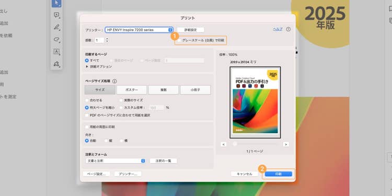This screenshot has height=196, width=392.
Task: Select the 現在のページ radio button
Action: (x=112, y=61)
